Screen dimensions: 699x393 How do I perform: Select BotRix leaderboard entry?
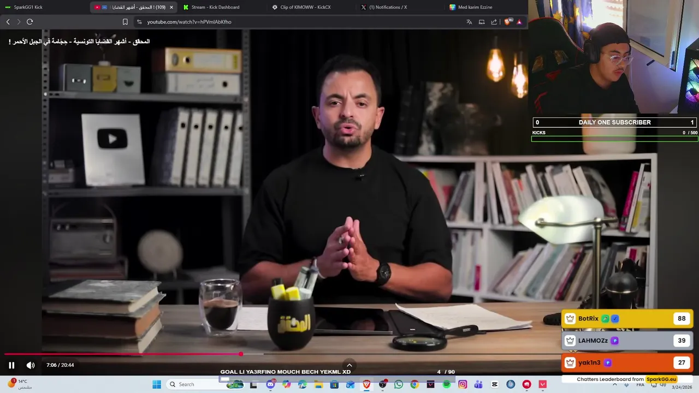click(x=627, y=319)
